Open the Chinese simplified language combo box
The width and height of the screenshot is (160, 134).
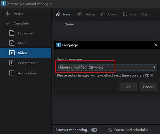tap(107, 67)
